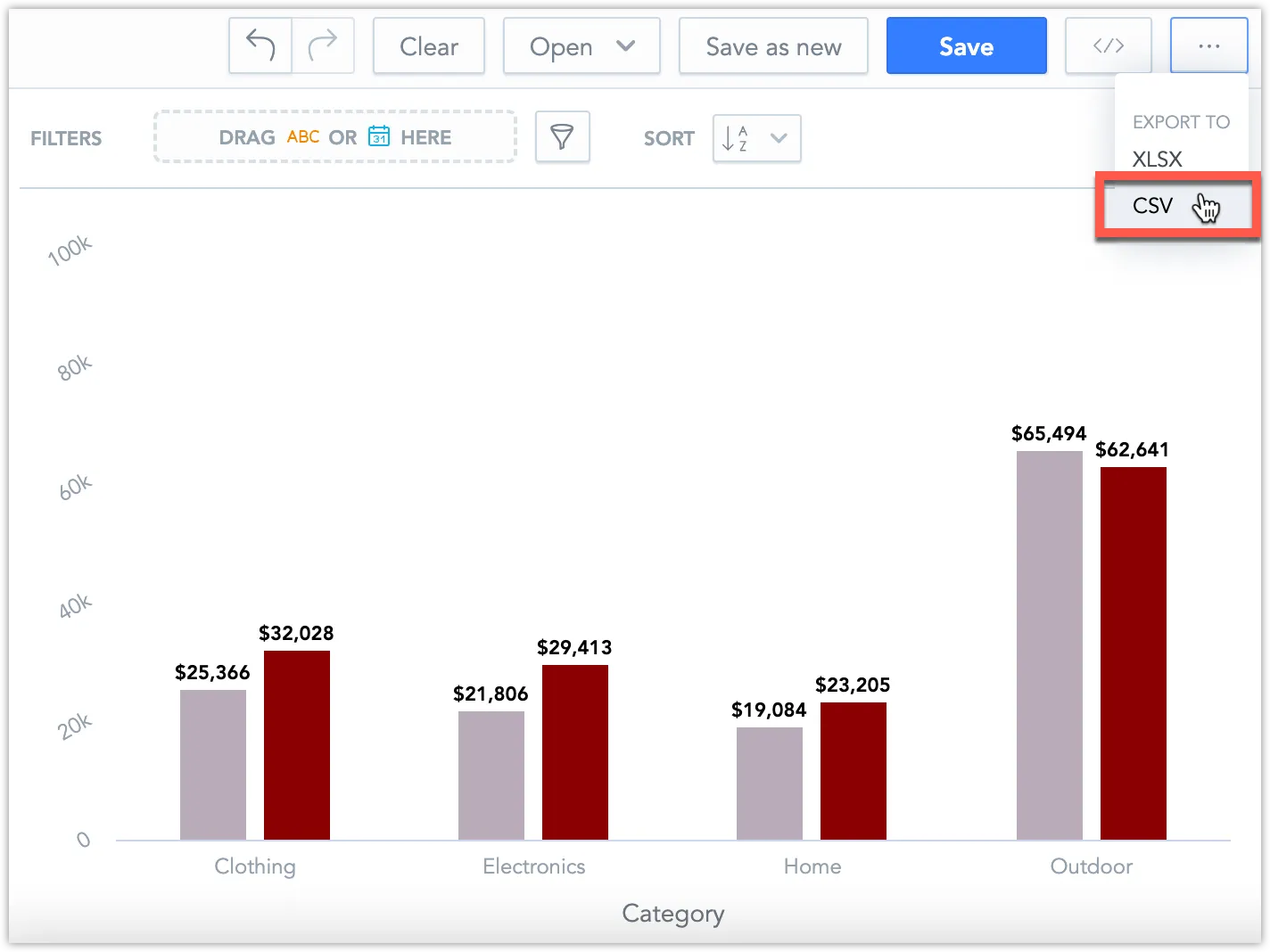The height and width of the screenshot is (952, 1270).
Task: Click the calendar date icon in drop zone
Action: coord(380,136)
